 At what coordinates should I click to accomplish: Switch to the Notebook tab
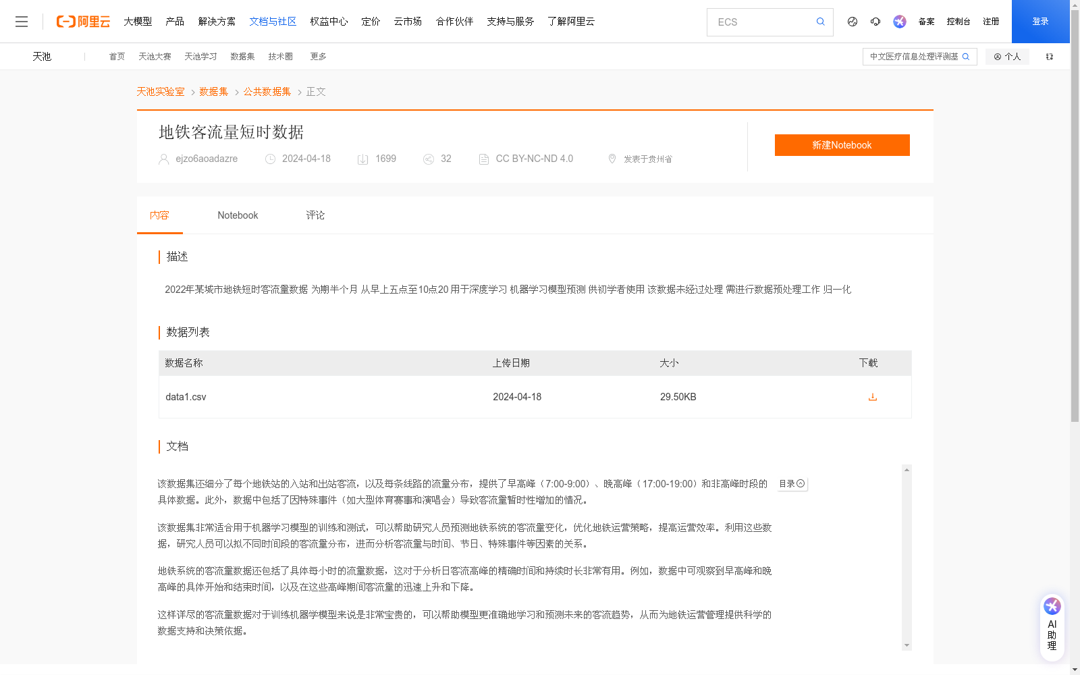point(238,215)
